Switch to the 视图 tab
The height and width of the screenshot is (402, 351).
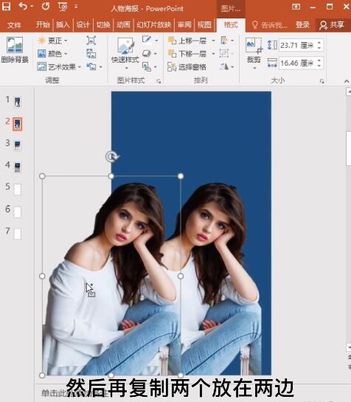coord(204,25)
